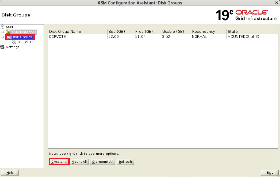Click the Size (GB) column header
This screenshot has height=177, width=280.
click(x=121, y=32)
